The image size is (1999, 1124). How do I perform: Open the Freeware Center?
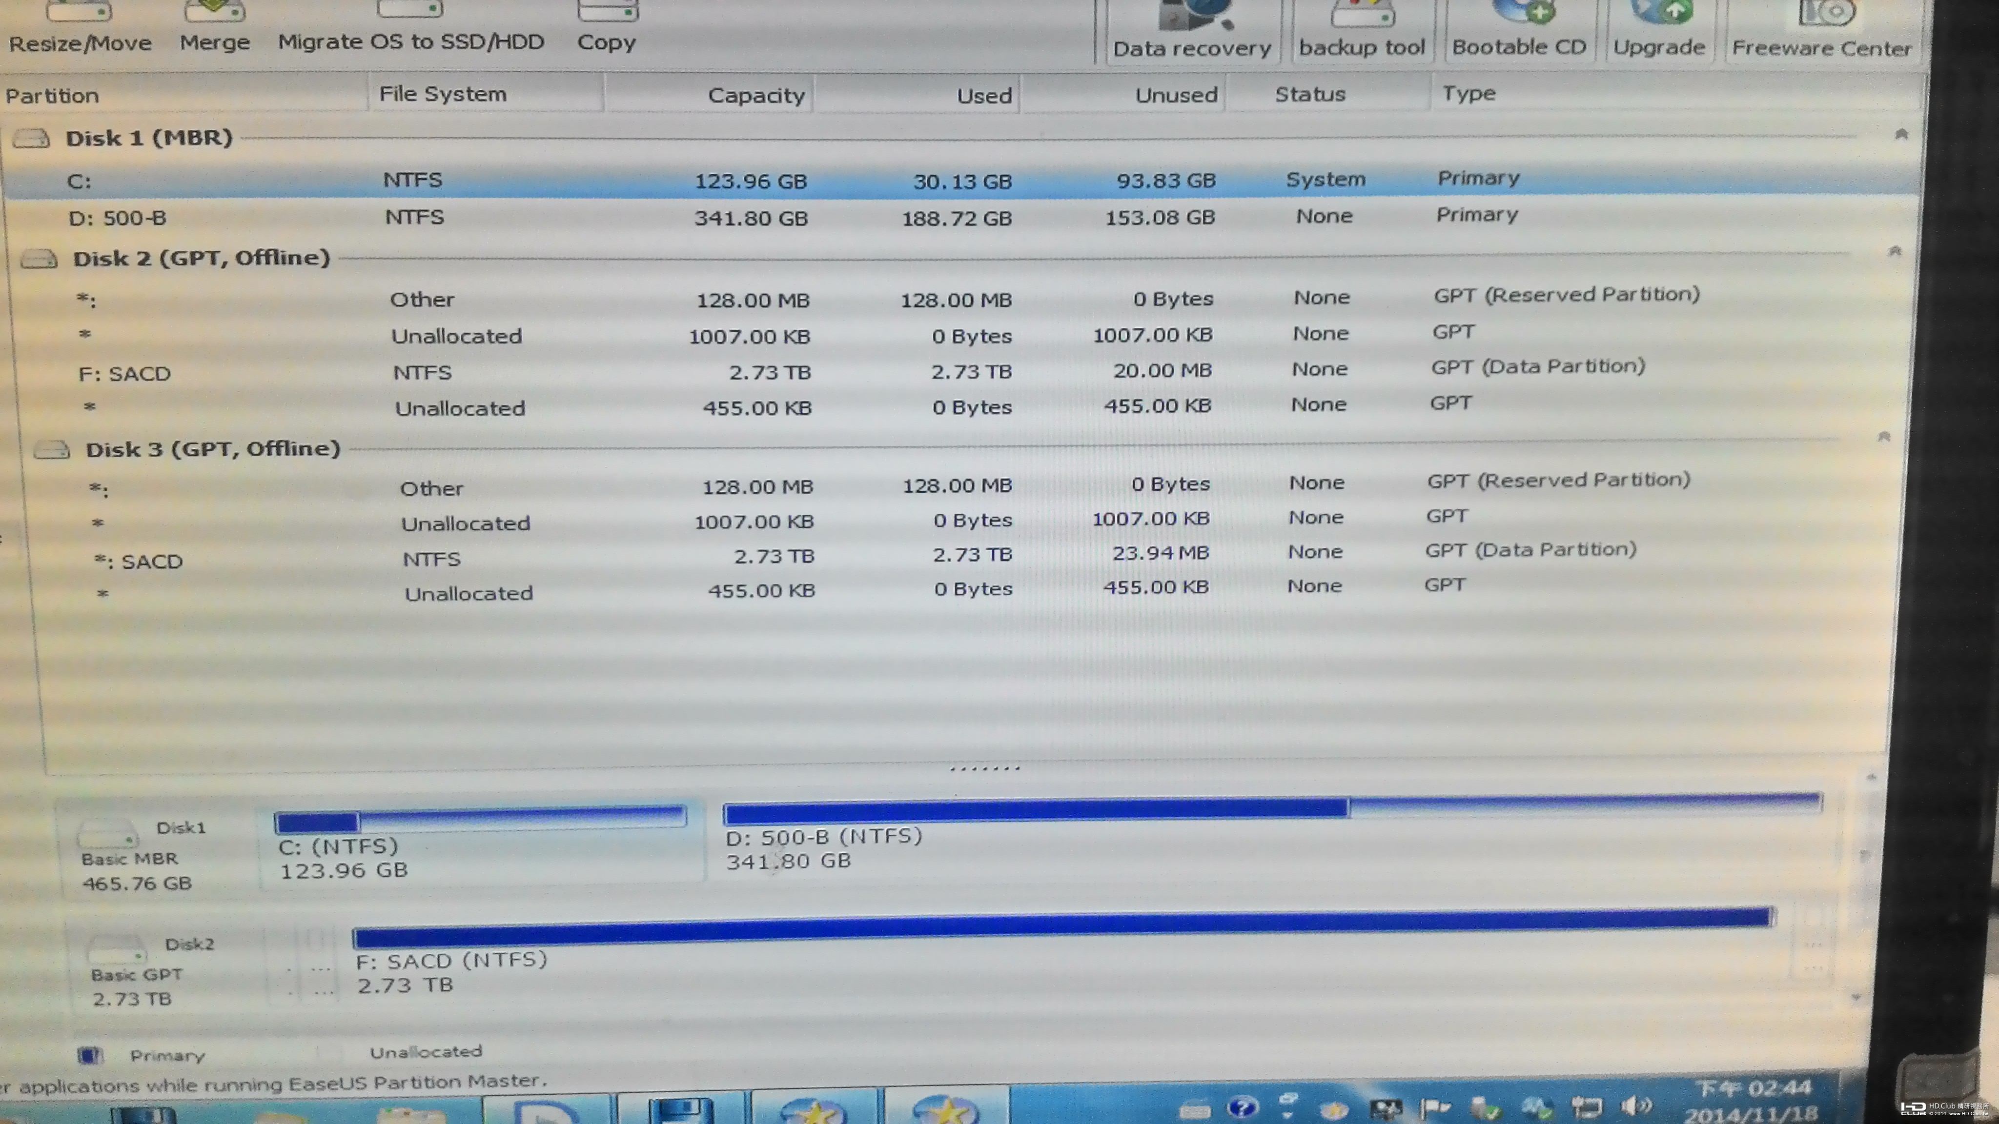pyautogui.click(x=1822, y=31)
